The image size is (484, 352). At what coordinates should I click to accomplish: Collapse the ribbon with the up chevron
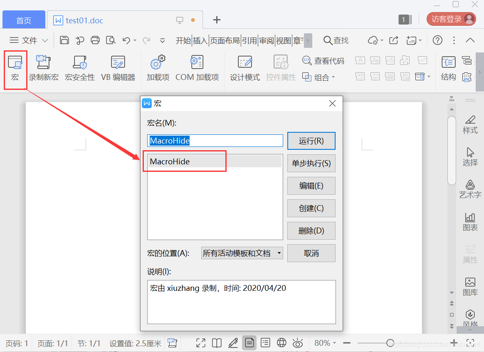click(x=470, y=40)
